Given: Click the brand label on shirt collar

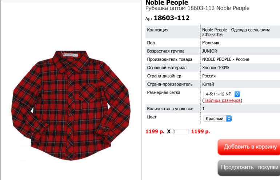Looking at the screenshot, I should click(71, 55).
